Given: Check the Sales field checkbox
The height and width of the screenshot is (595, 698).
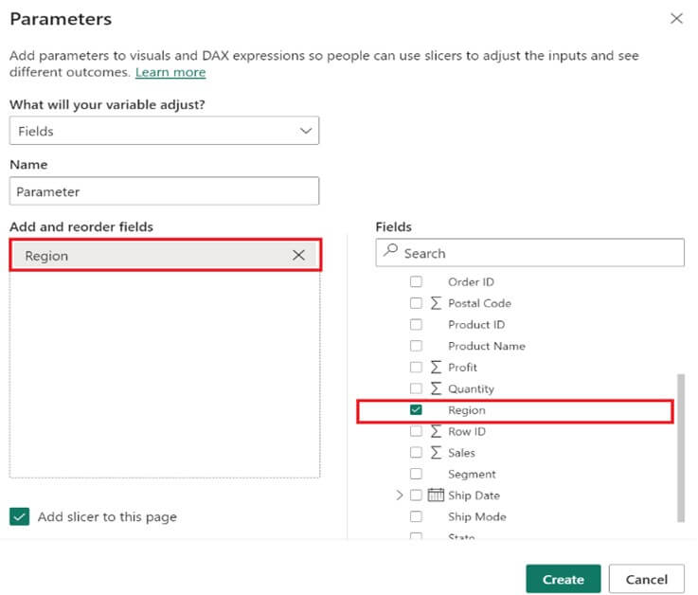Looking at the screenshot, I should 416,453.
